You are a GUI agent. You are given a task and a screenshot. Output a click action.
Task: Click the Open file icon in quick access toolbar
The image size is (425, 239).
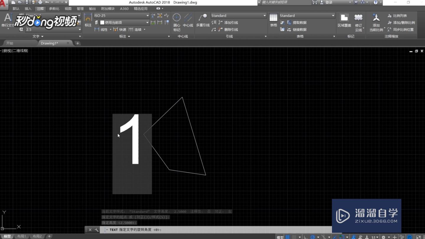point(20,2)
